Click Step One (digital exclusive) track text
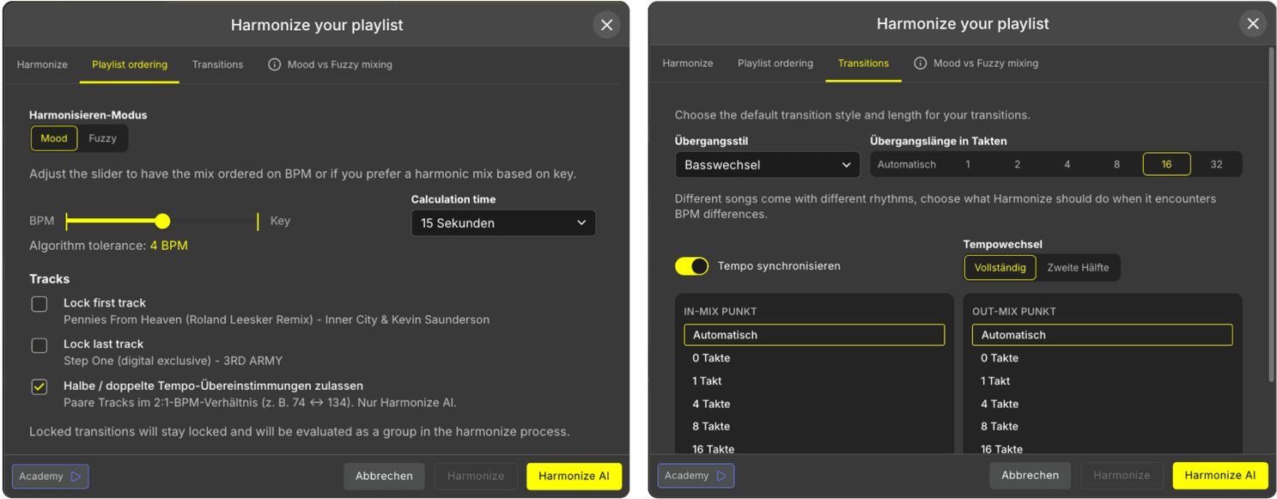The height and width of the screenshot is (499, 1277). pyautogui.click(x=173, y=362)
